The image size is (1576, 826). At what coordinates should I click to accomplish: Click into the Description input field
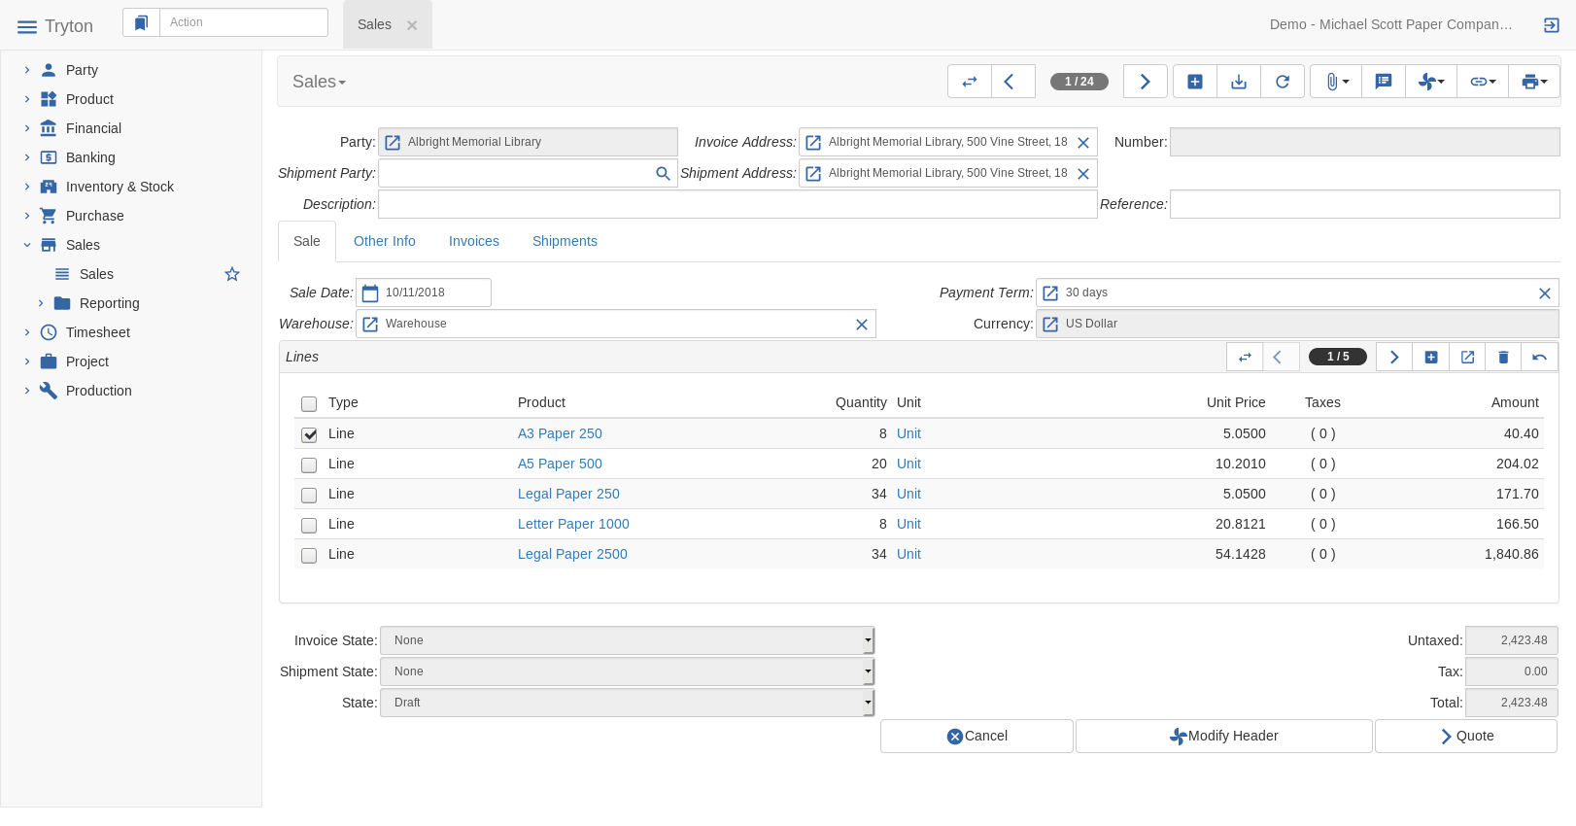coord(737,204)
